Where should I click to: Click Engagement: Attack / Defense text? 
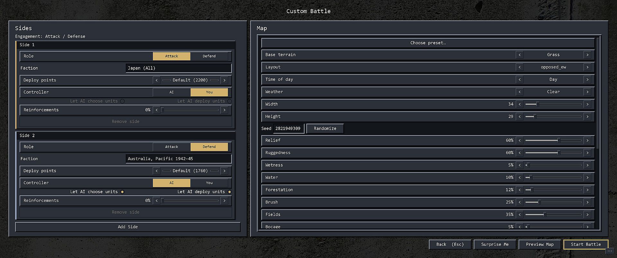pos(50,37)
